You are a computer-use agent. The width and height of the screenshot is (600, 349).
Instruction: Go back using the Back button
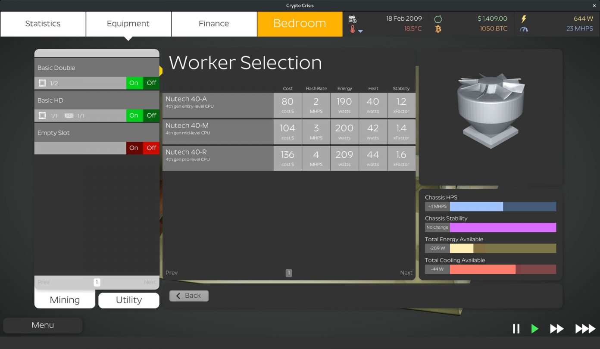click(189, 296)
